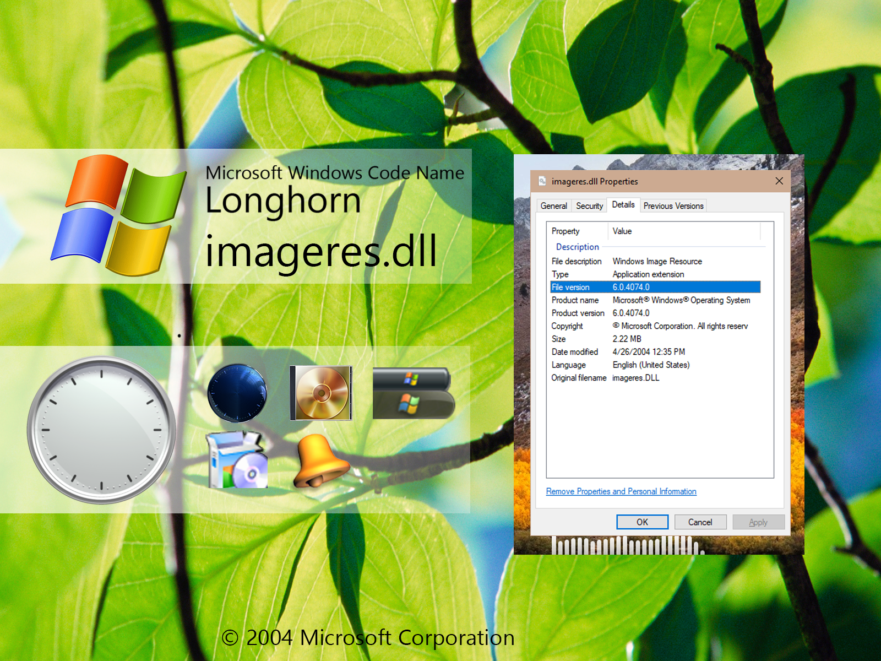The height and width of the screenshot is (661, 881).
Task: Select the Product version row
Action: 655,313
